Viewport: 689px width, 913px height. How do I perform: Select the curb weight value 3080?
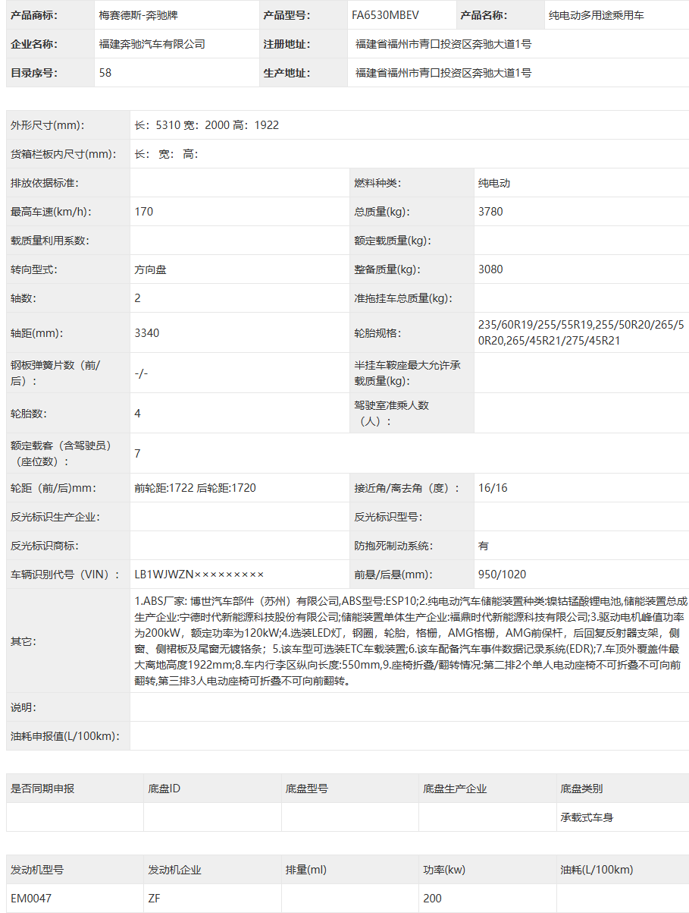click(x=490, y=269)
